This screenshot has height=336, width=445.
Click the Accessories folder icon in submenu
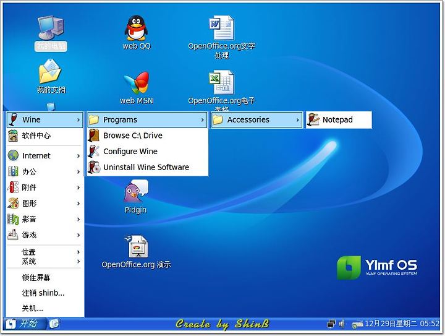[x=218, y=119]
